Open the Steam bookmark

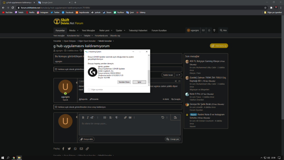pos(107,13)
